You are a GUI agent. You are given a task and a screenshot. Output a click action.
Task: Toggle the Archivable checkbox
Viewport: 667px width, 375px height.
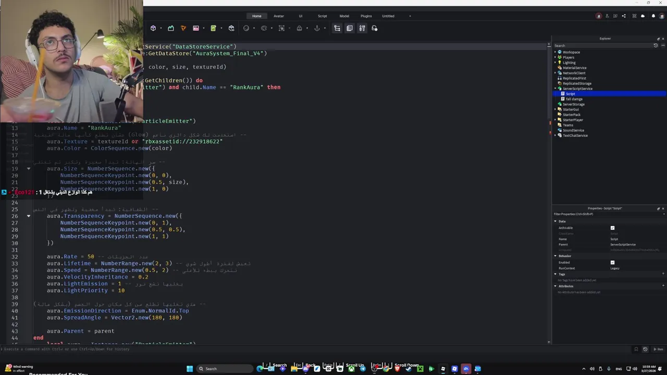(x=612, y=228)
